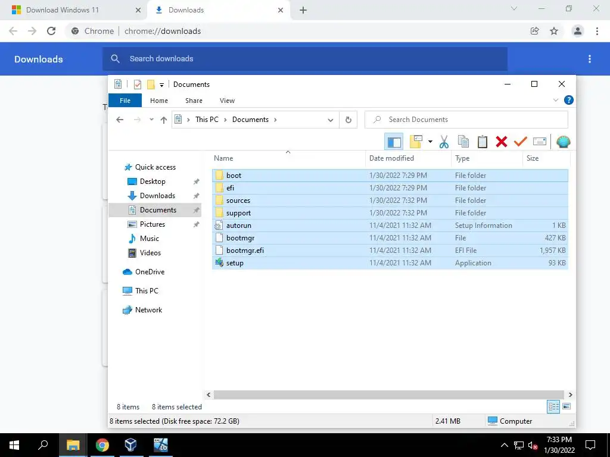The image size is (610, 457).
Task: Click the globe shell icon
Action: point(563,142)
